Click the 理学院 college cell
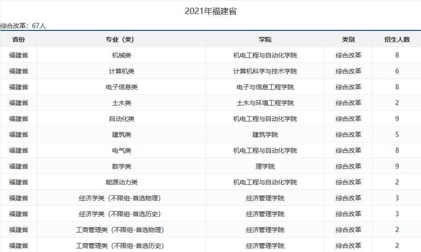This screenshot has height=252, width=421. click(265, 166)
